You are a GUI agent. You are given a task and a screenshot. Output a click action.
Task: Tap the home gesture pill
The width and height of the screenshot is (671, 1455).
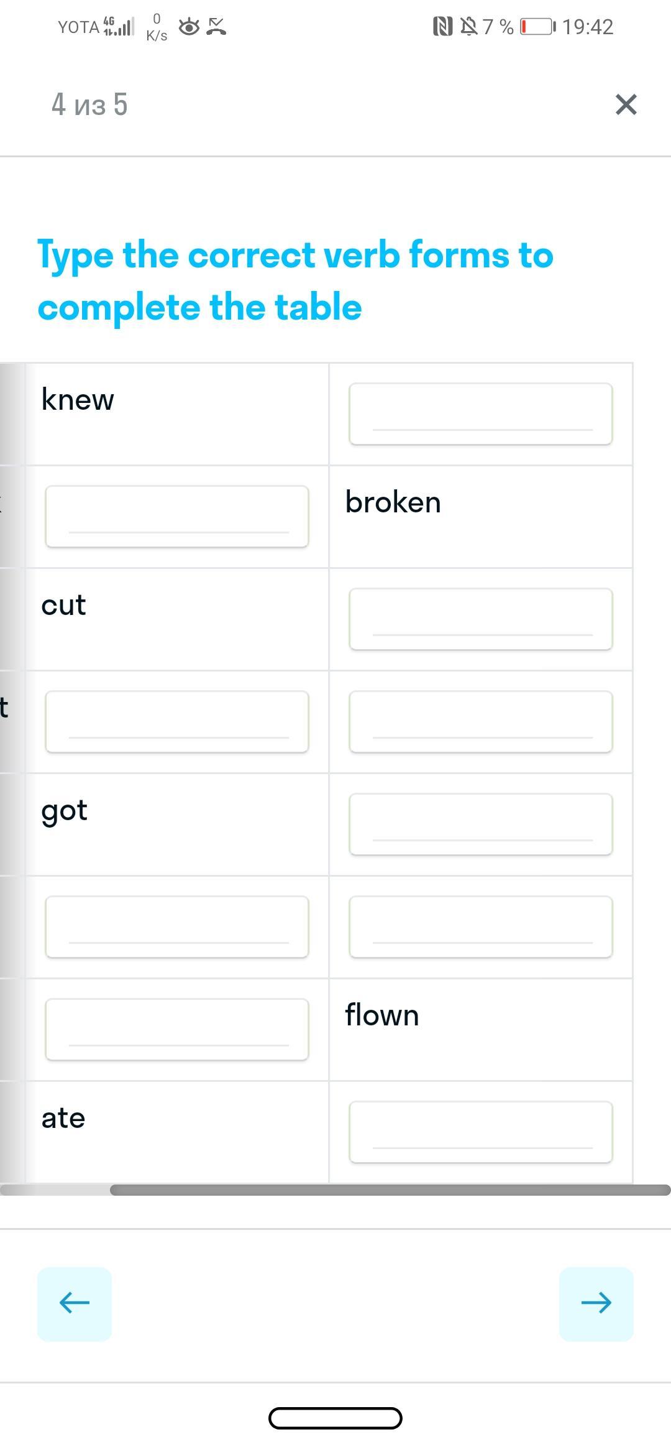click(x=335, y=1418)
